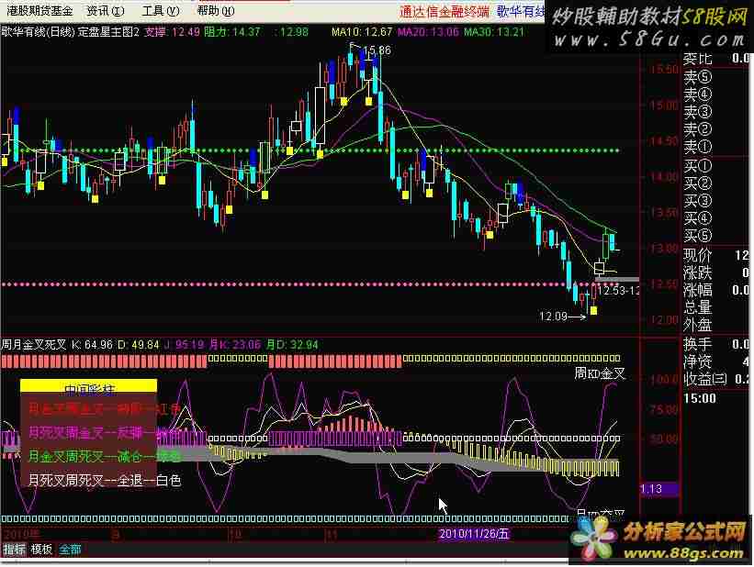Switch to the 全部 tab
Viewport: 754px width, 567px height.
click(70, 549)
